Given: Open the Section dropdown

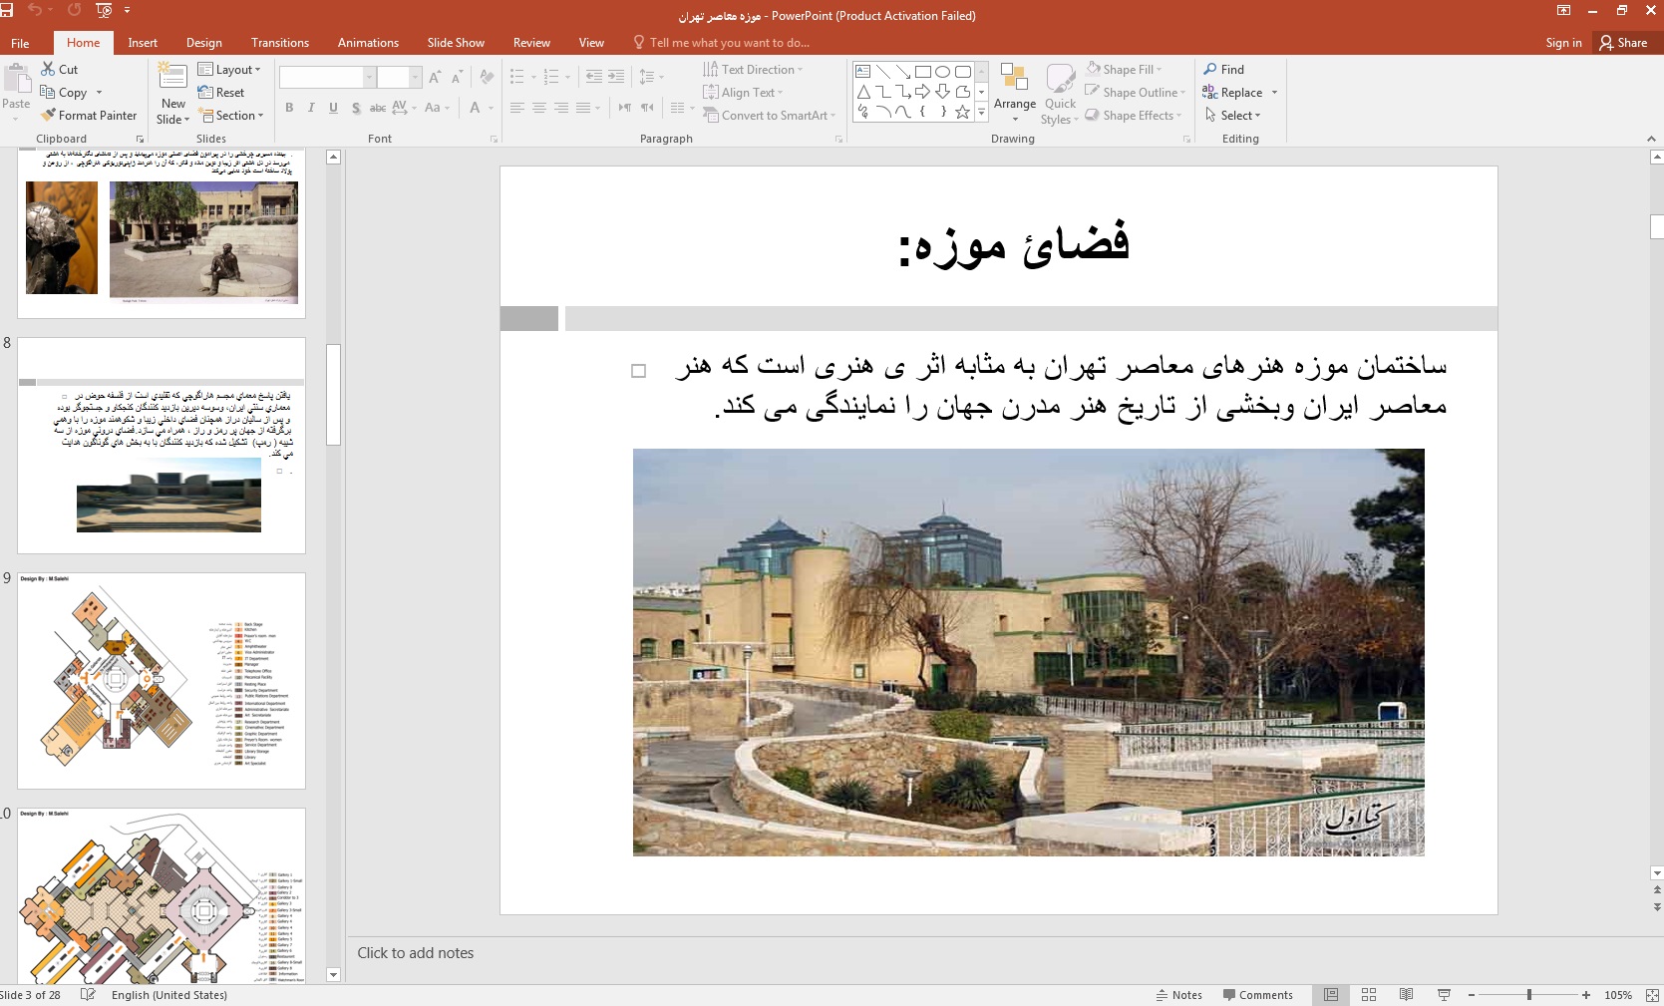Looking at the screenshot, I should (x=233, y=116).
